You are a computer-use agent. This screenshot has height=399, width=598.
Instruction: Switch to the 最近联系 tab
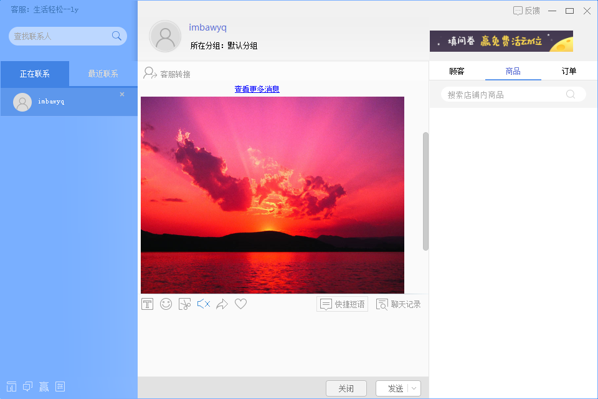point(103,73)
